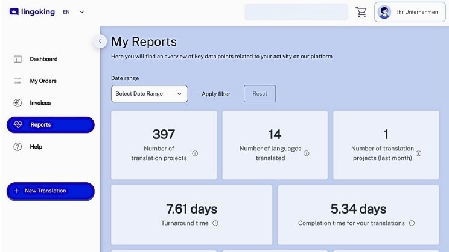Screen dimensions: 449x252
Task: Start a New Translation
Action: pyautogui.click(x=51, y=191)
